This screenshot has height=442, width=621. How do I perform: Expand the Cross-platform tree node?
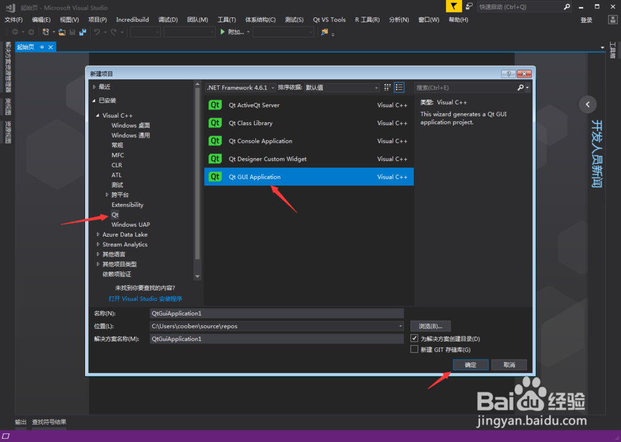pos(107,195)
